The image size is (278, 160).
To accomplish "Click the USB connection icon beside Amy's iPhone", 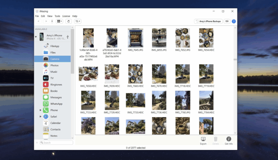I will coord(68,37).
